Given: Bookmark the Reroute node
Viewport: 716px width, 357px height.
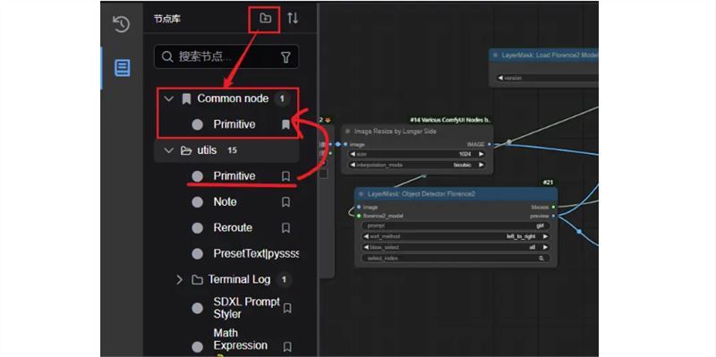Looking at the screenshot, I should pos(286,227).
